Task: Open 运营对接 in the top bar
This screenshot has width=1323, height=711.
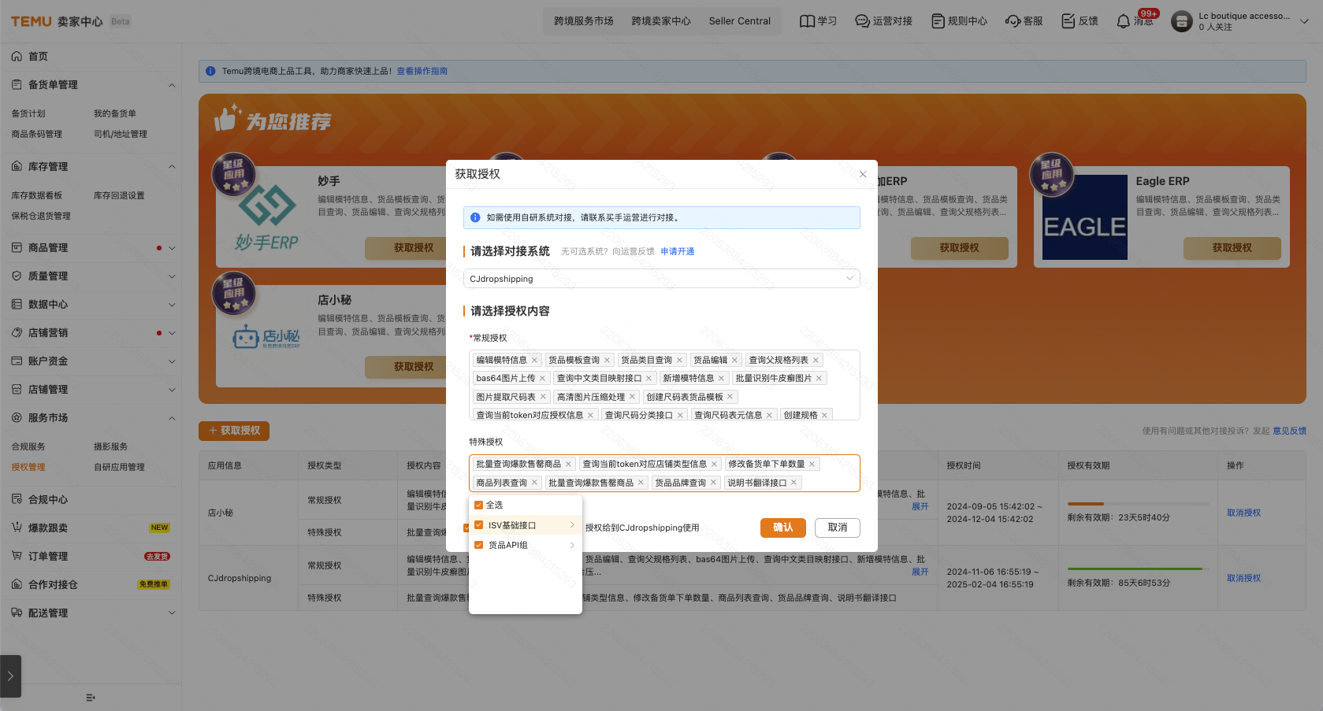Action: coord(883,21)
